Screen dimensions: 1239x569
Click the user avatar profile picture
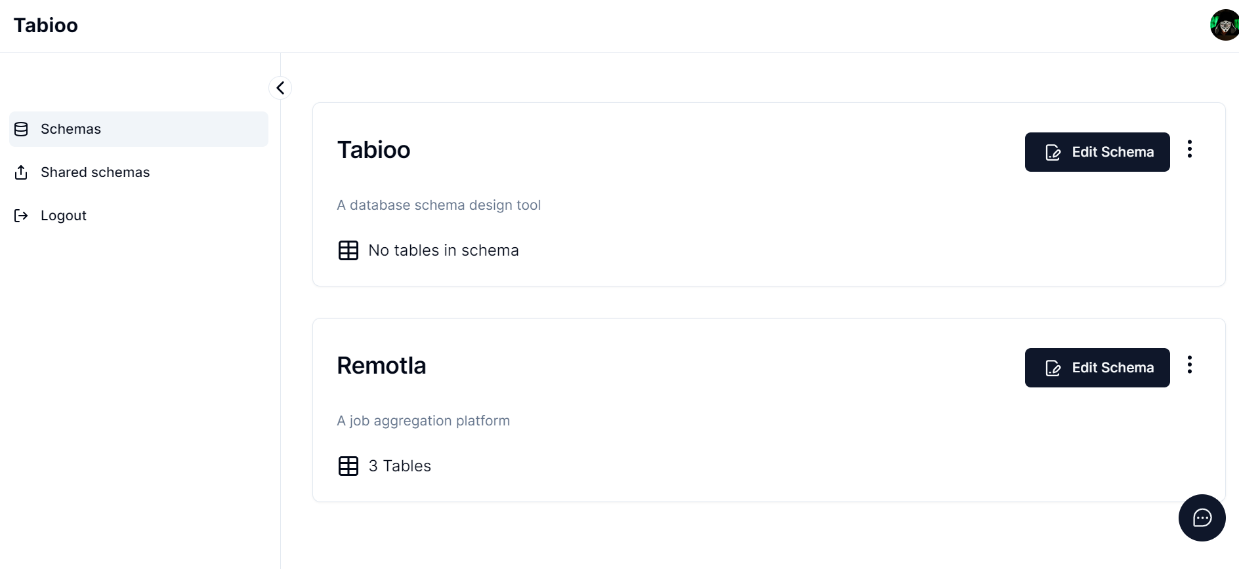coord(1225,25)
